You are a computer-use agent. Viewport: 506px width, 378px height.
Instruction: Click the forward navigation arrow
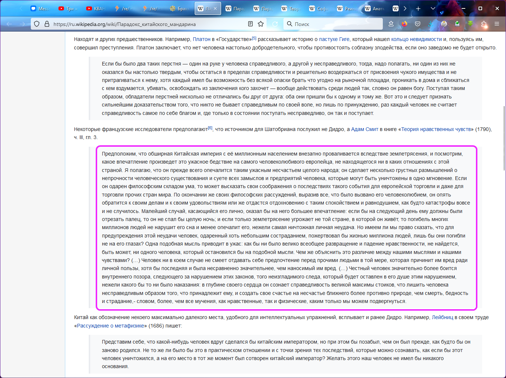[22, 24]
